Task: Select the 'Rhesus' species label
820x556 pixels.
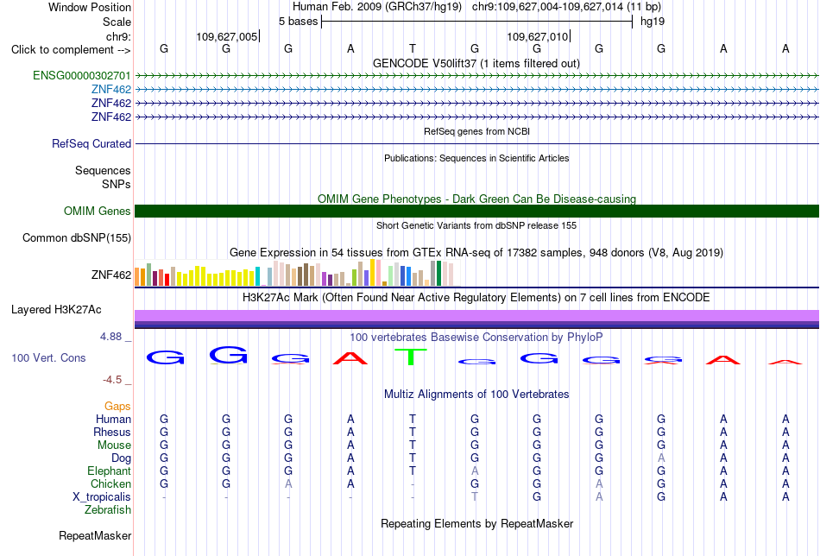Action: 111,432
